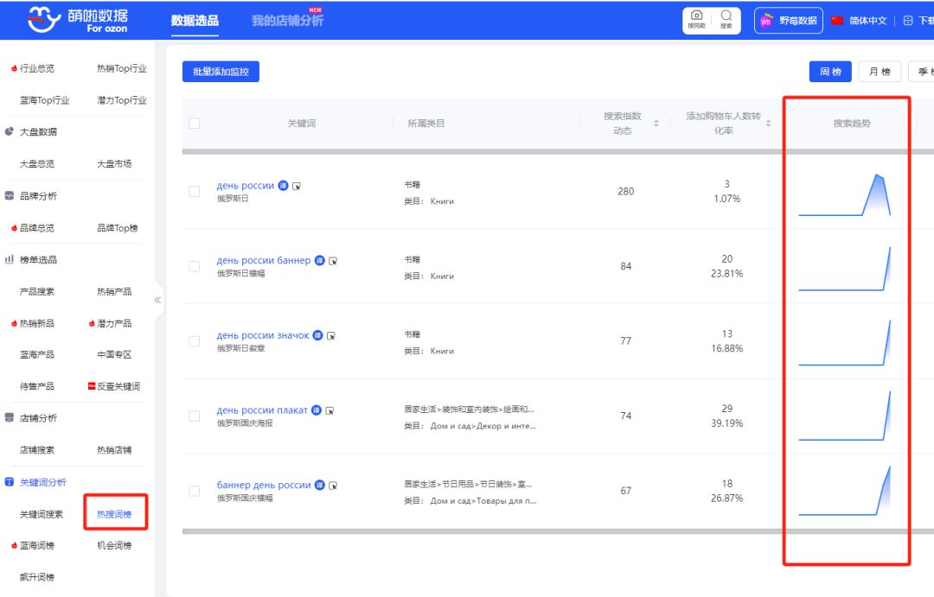Image resolution: width=934 pixels, height=597 pixels.
Task: Open keyword link день россии
Action: point(246,186)
